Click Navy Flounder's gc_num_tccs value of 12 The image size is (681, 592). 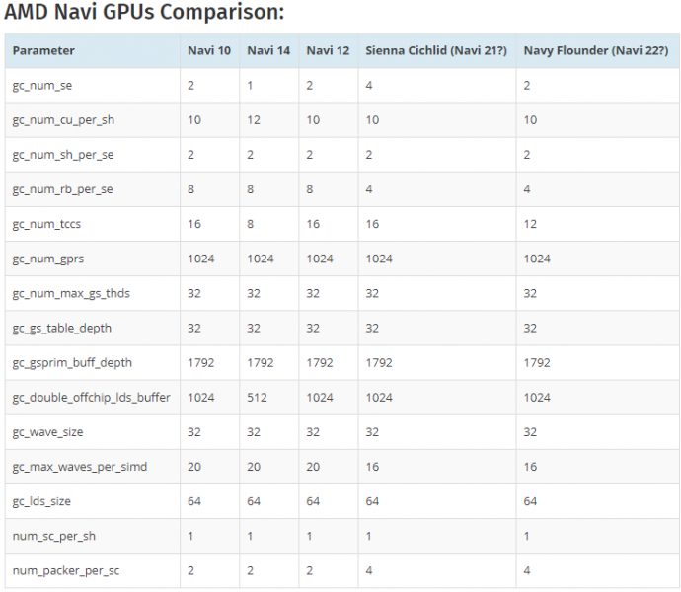530,224
